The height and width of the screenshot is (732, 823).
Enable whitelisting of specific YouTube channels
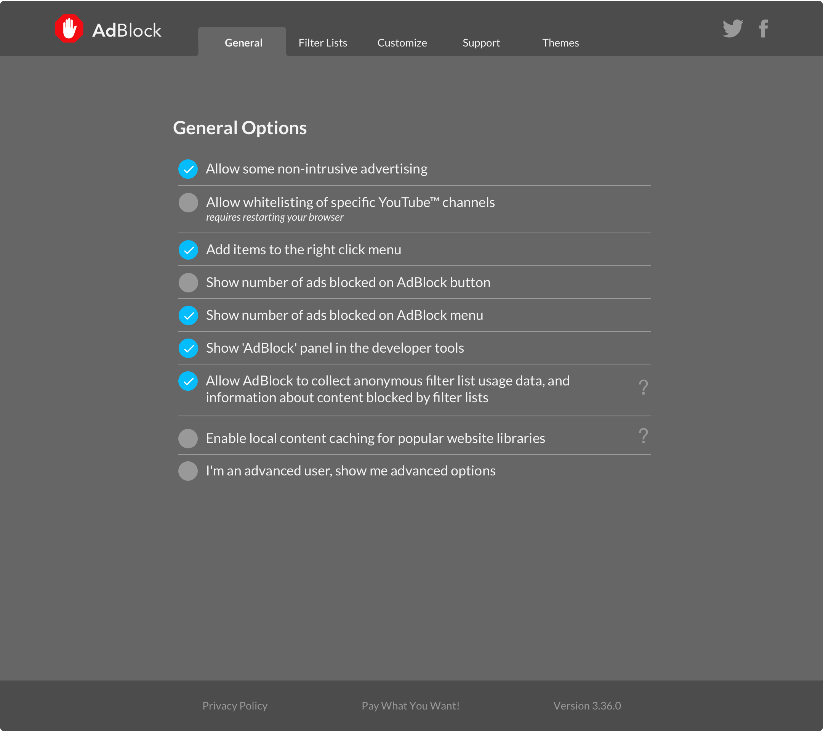188,202
